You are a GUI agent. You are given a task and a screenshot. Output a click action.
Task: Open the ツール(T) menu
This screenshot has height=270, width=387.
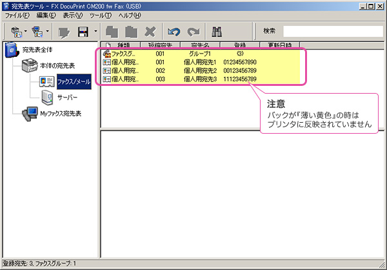click(101, 15)
